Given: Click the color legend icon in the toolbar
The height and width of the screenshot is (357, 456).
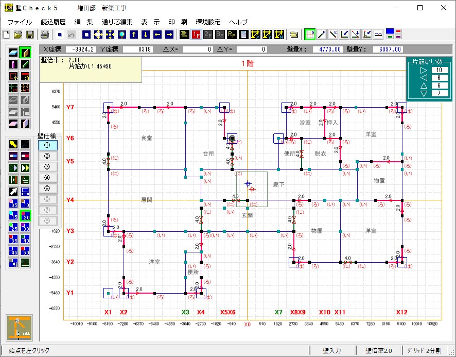Looking at the screenshot, I should tap(394, 34).
